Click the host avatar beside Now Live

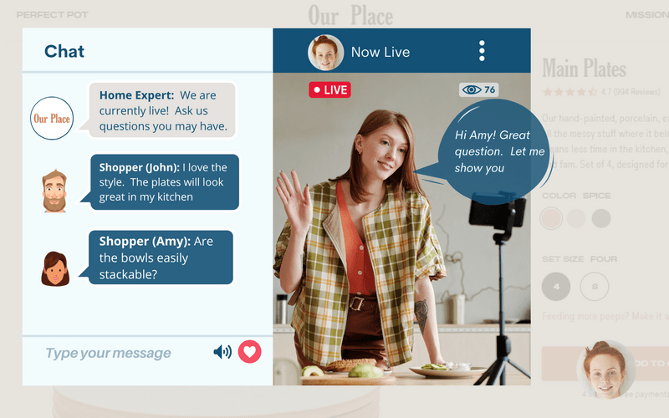pyautogui.click(x=326, y=52)
